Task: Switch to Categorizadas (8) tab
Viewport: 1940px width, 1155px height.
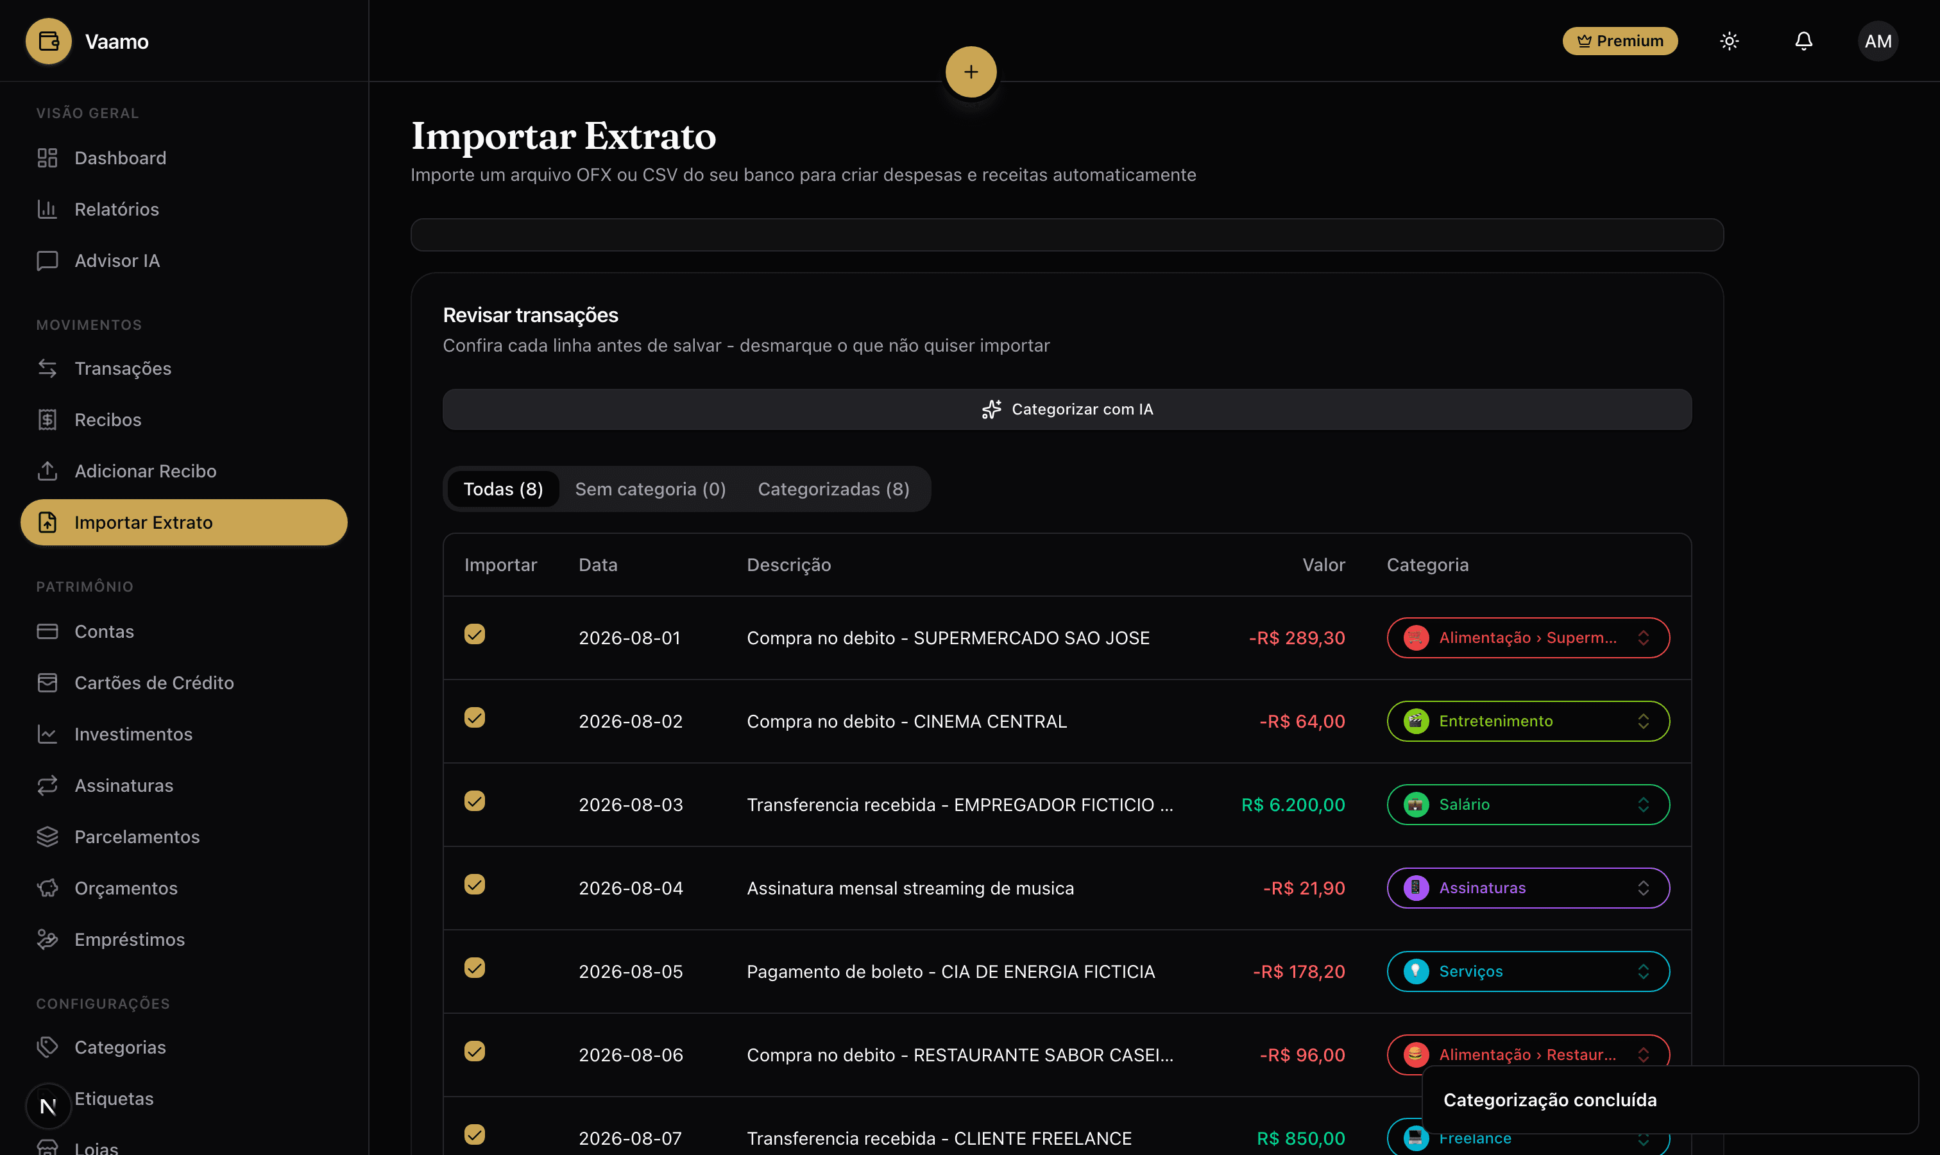Action: [833, 489]
